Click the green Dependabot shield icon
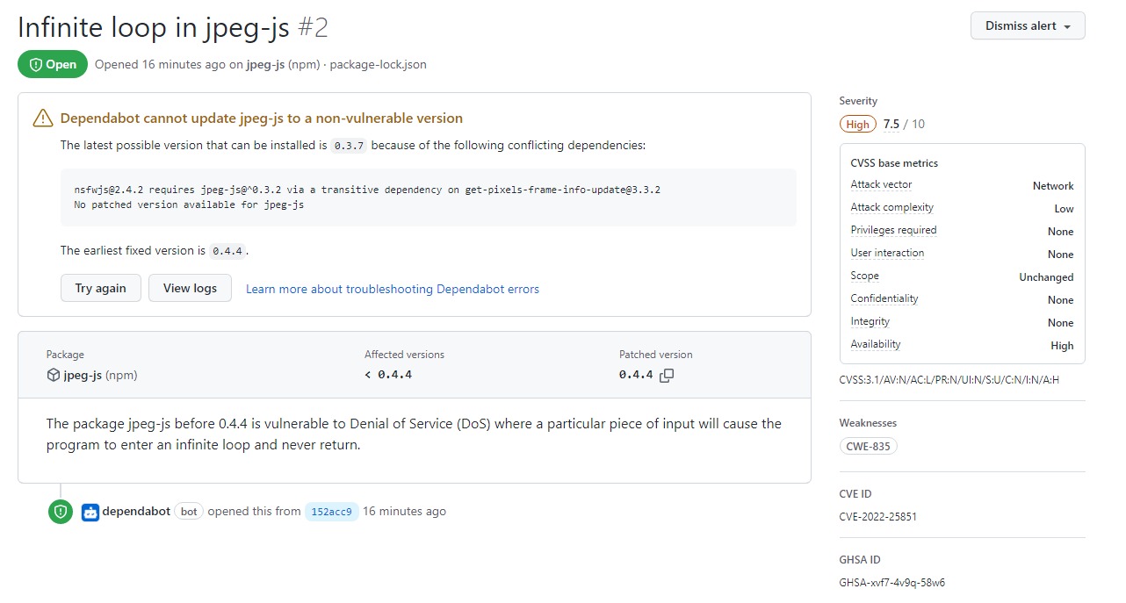The width and height of the screenshot is (1126, 603). [60, 511]
